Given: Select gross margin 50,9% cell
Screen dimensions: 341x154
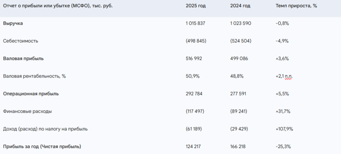Looking at the screenshot, I should pyautogui.click(x=193, y=76).
